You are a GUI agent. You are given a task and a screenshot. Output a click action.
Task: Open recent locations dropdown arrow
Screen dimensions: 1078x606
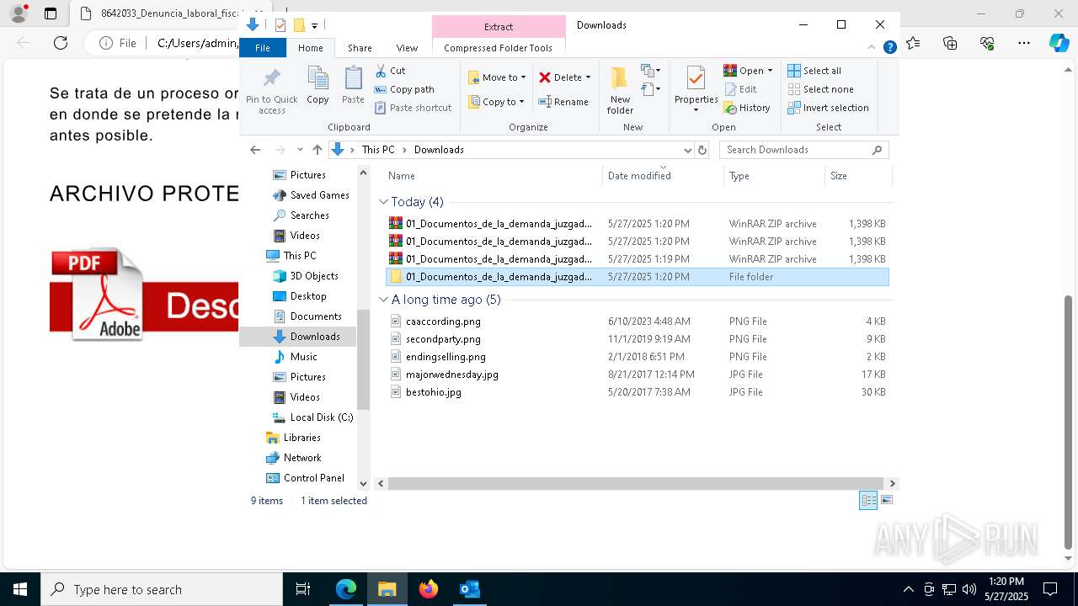coord(299,150)
